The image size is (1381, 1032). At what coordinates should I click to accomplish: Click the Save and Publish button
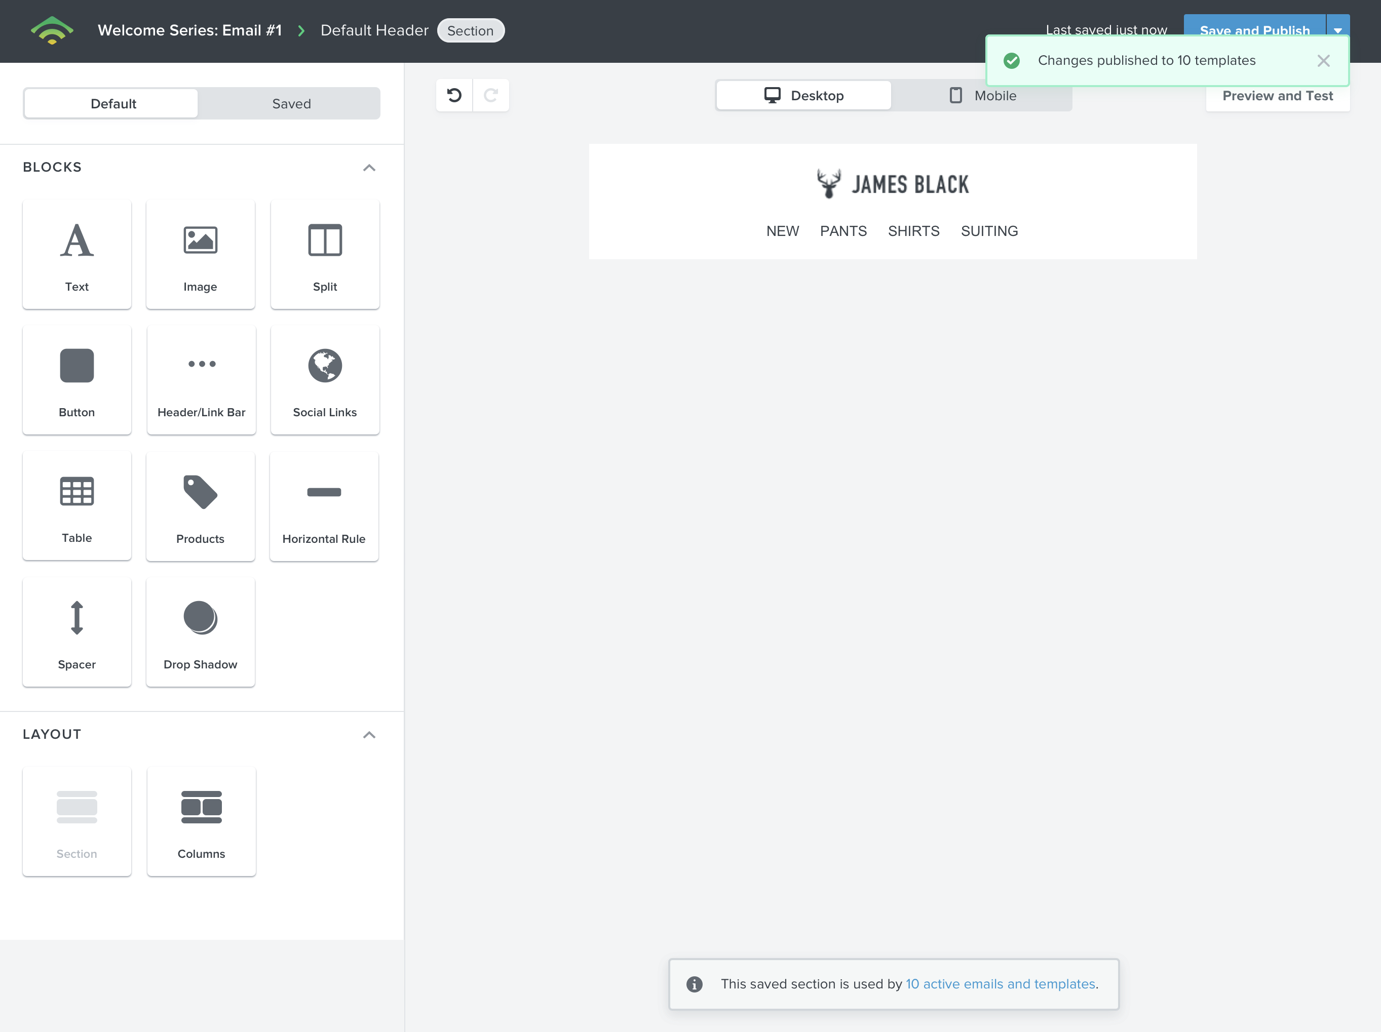coord(1254,30)
